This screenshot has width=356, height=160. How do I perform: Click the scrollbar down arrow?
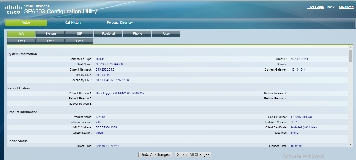tap(350, 145)
